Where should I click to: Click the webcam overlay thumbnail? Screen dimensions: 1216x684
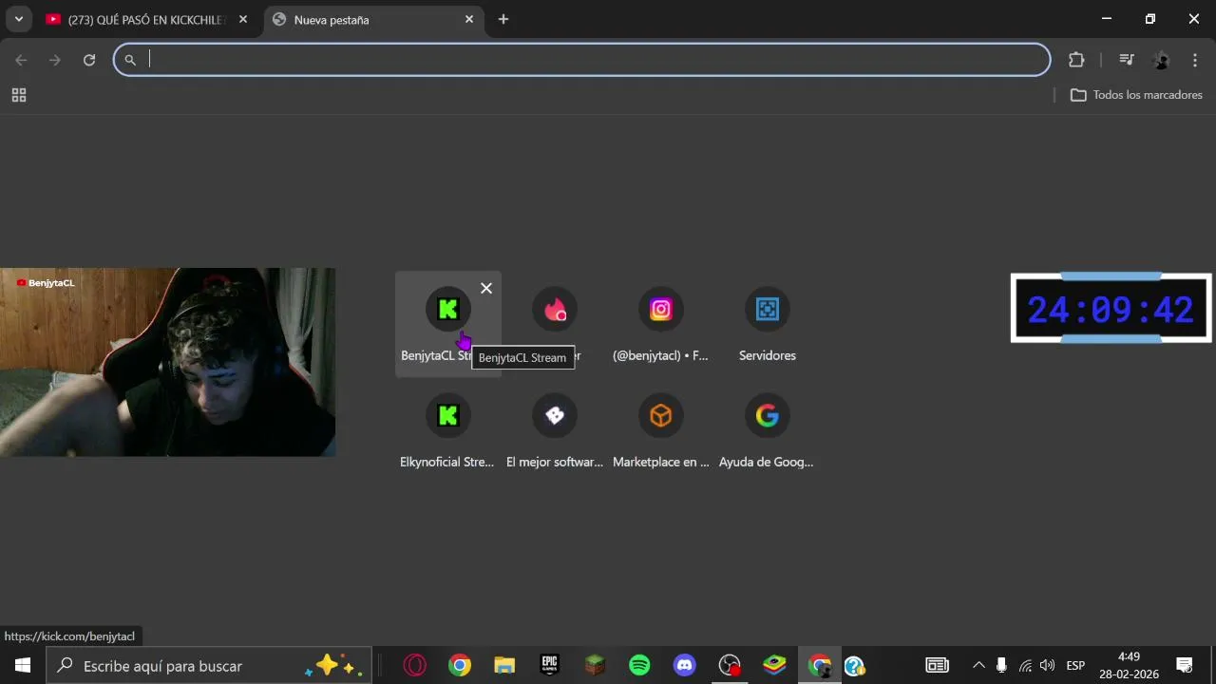pyautogui.click(x=167, y=362)
